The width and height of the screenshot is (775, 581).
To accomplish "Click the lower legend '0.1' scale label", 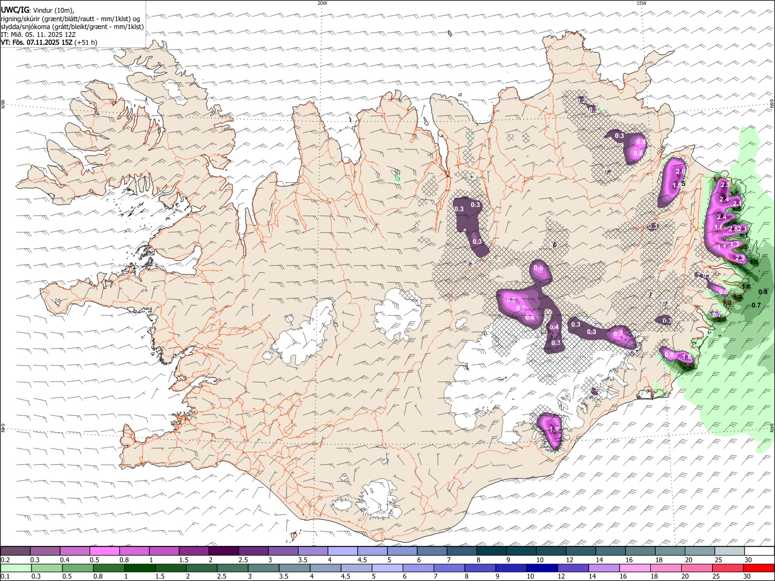I will (5, 577).
